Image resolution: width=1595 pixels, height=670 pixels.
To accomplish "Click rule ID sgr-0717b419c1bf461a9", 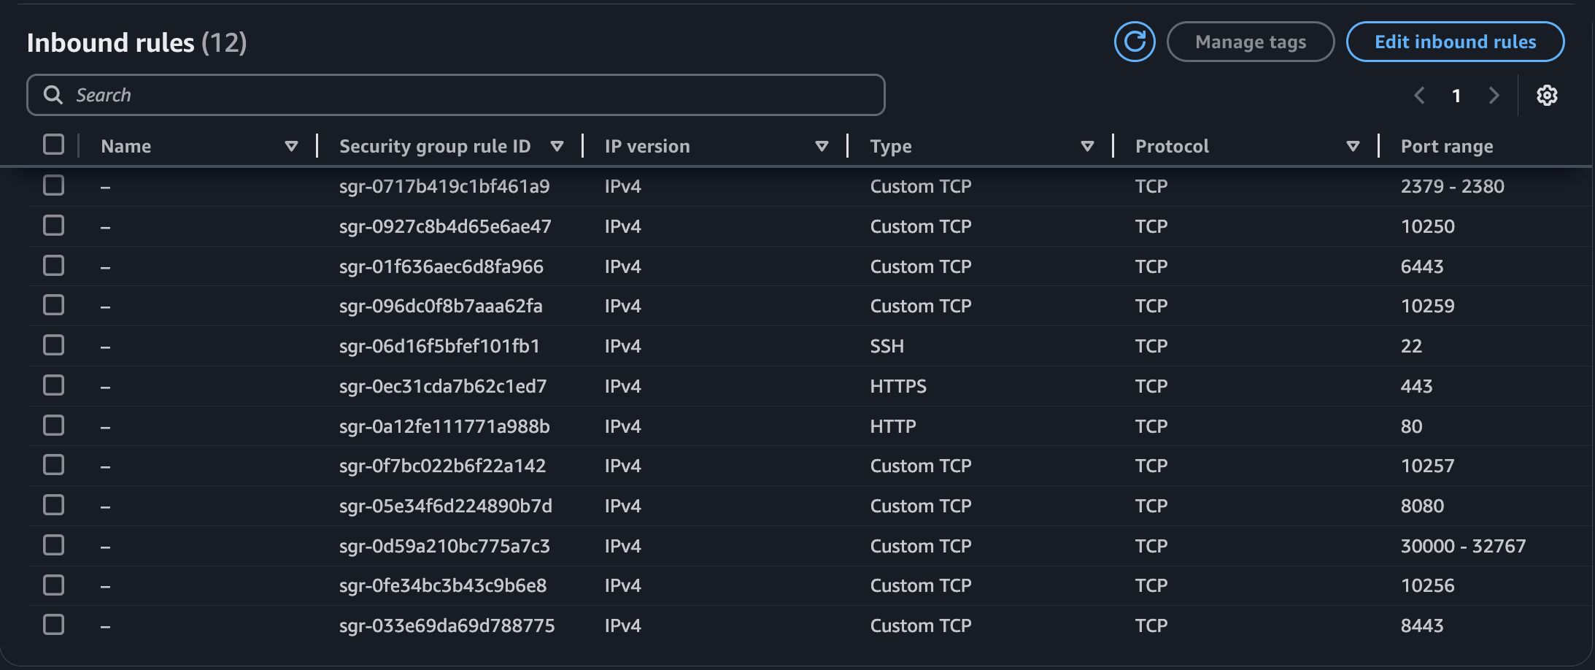I will [x=444, y=186].
